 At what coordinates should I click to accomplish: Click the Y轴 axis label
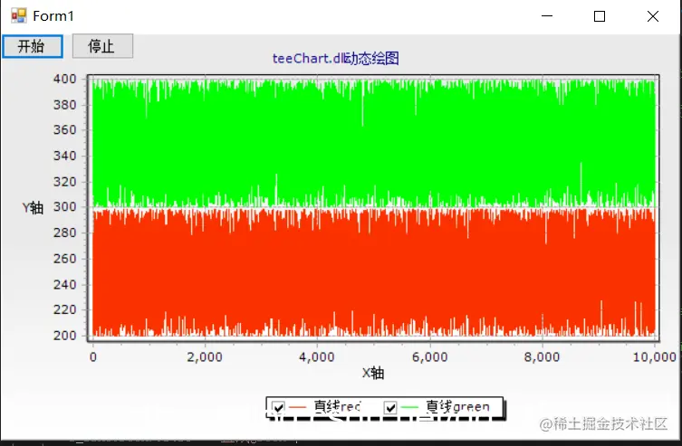click(33, 207)
